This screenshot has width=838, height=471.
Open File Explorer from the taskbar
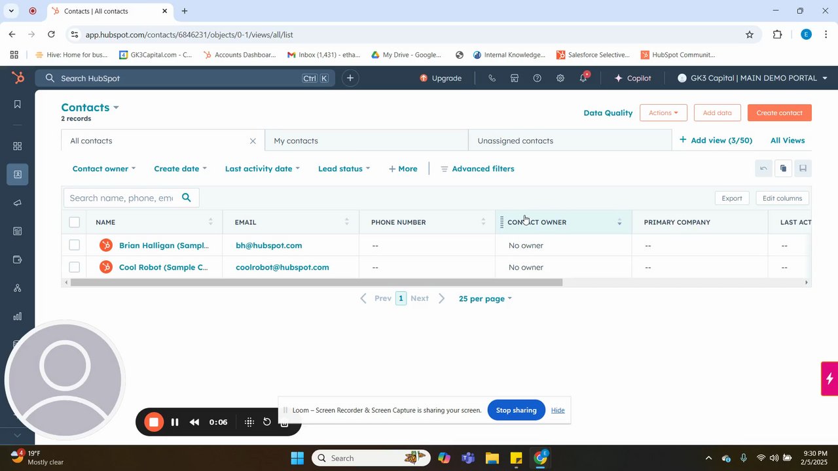point(492,458)
